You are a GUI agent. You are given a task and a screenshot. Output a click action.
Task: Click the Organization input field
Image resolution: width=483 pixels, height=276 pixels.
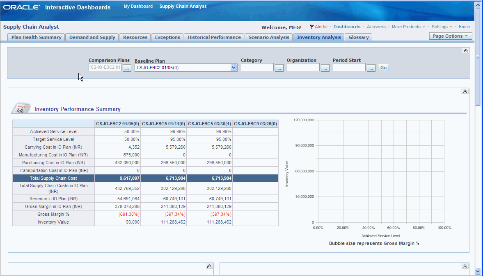(303, 67)
